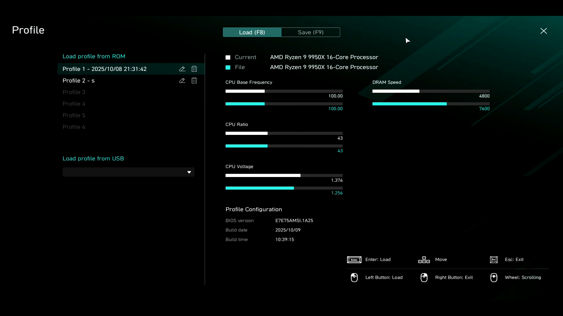The image size is (563, 316).
Task: Click the arrow keys Move icon
Action: [x=424, y=260]
